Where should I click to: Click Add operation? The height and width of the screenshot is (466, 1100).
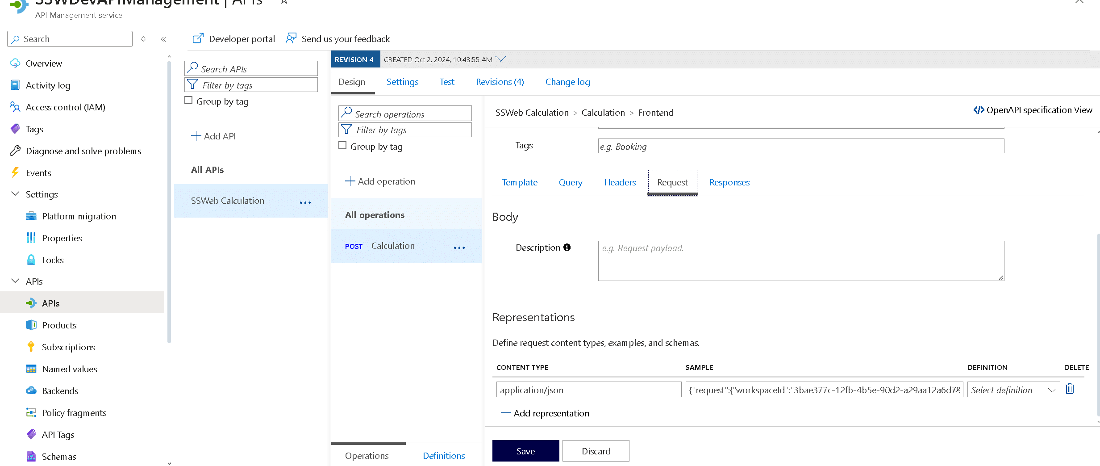tap(380, 181)
